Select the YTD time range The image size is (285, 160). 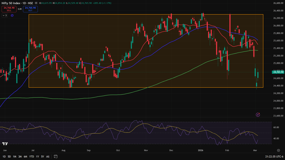click(32, 157)
